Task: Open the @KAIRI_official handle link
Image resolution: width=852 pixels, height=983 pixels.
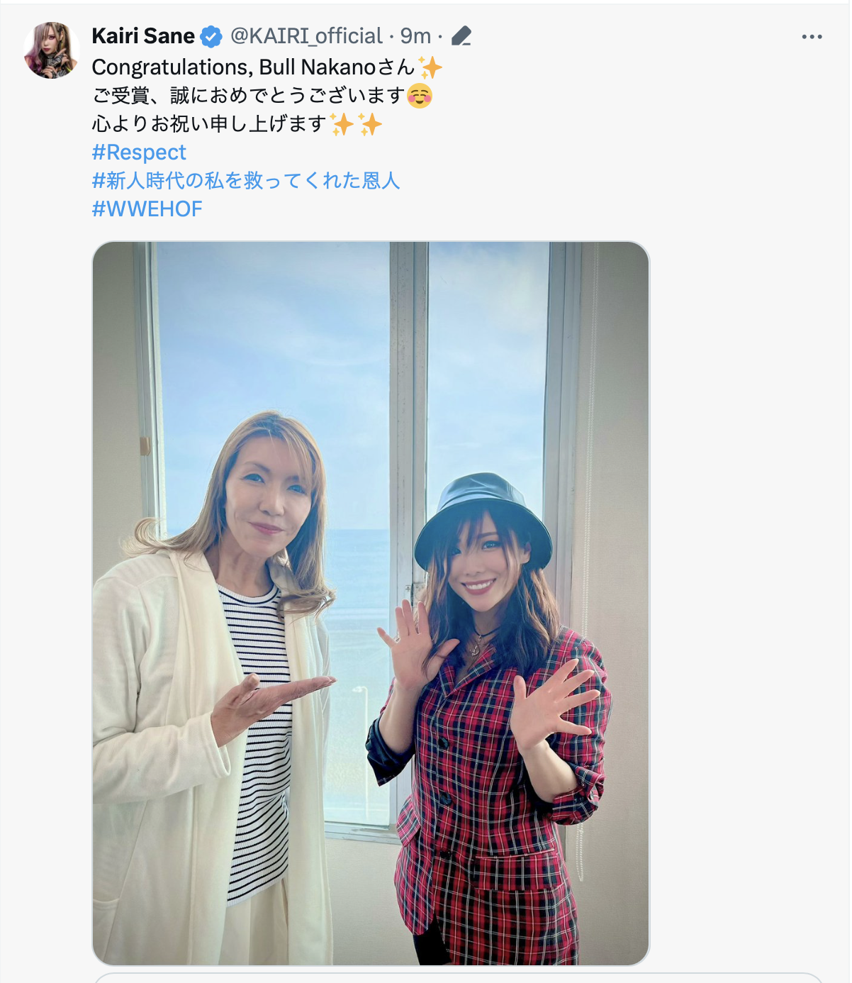Action: pos(306,36)
